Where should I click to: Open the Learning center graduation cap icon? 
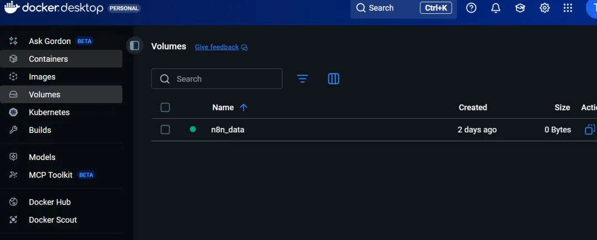point(520,8)
